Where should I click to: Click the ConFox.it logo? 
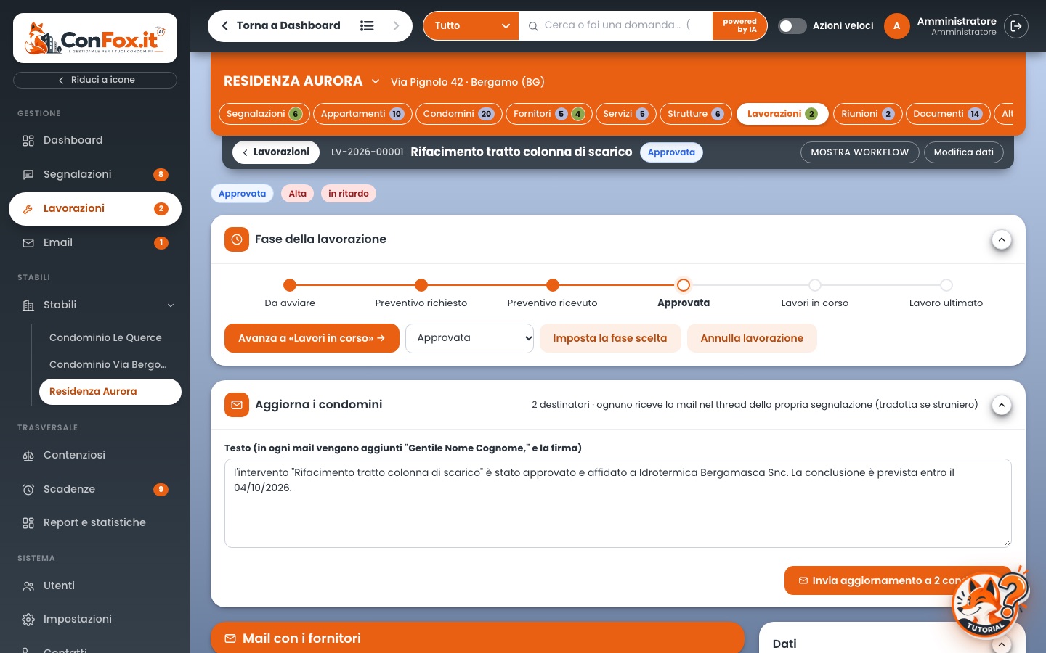click(x=95, y=38)
